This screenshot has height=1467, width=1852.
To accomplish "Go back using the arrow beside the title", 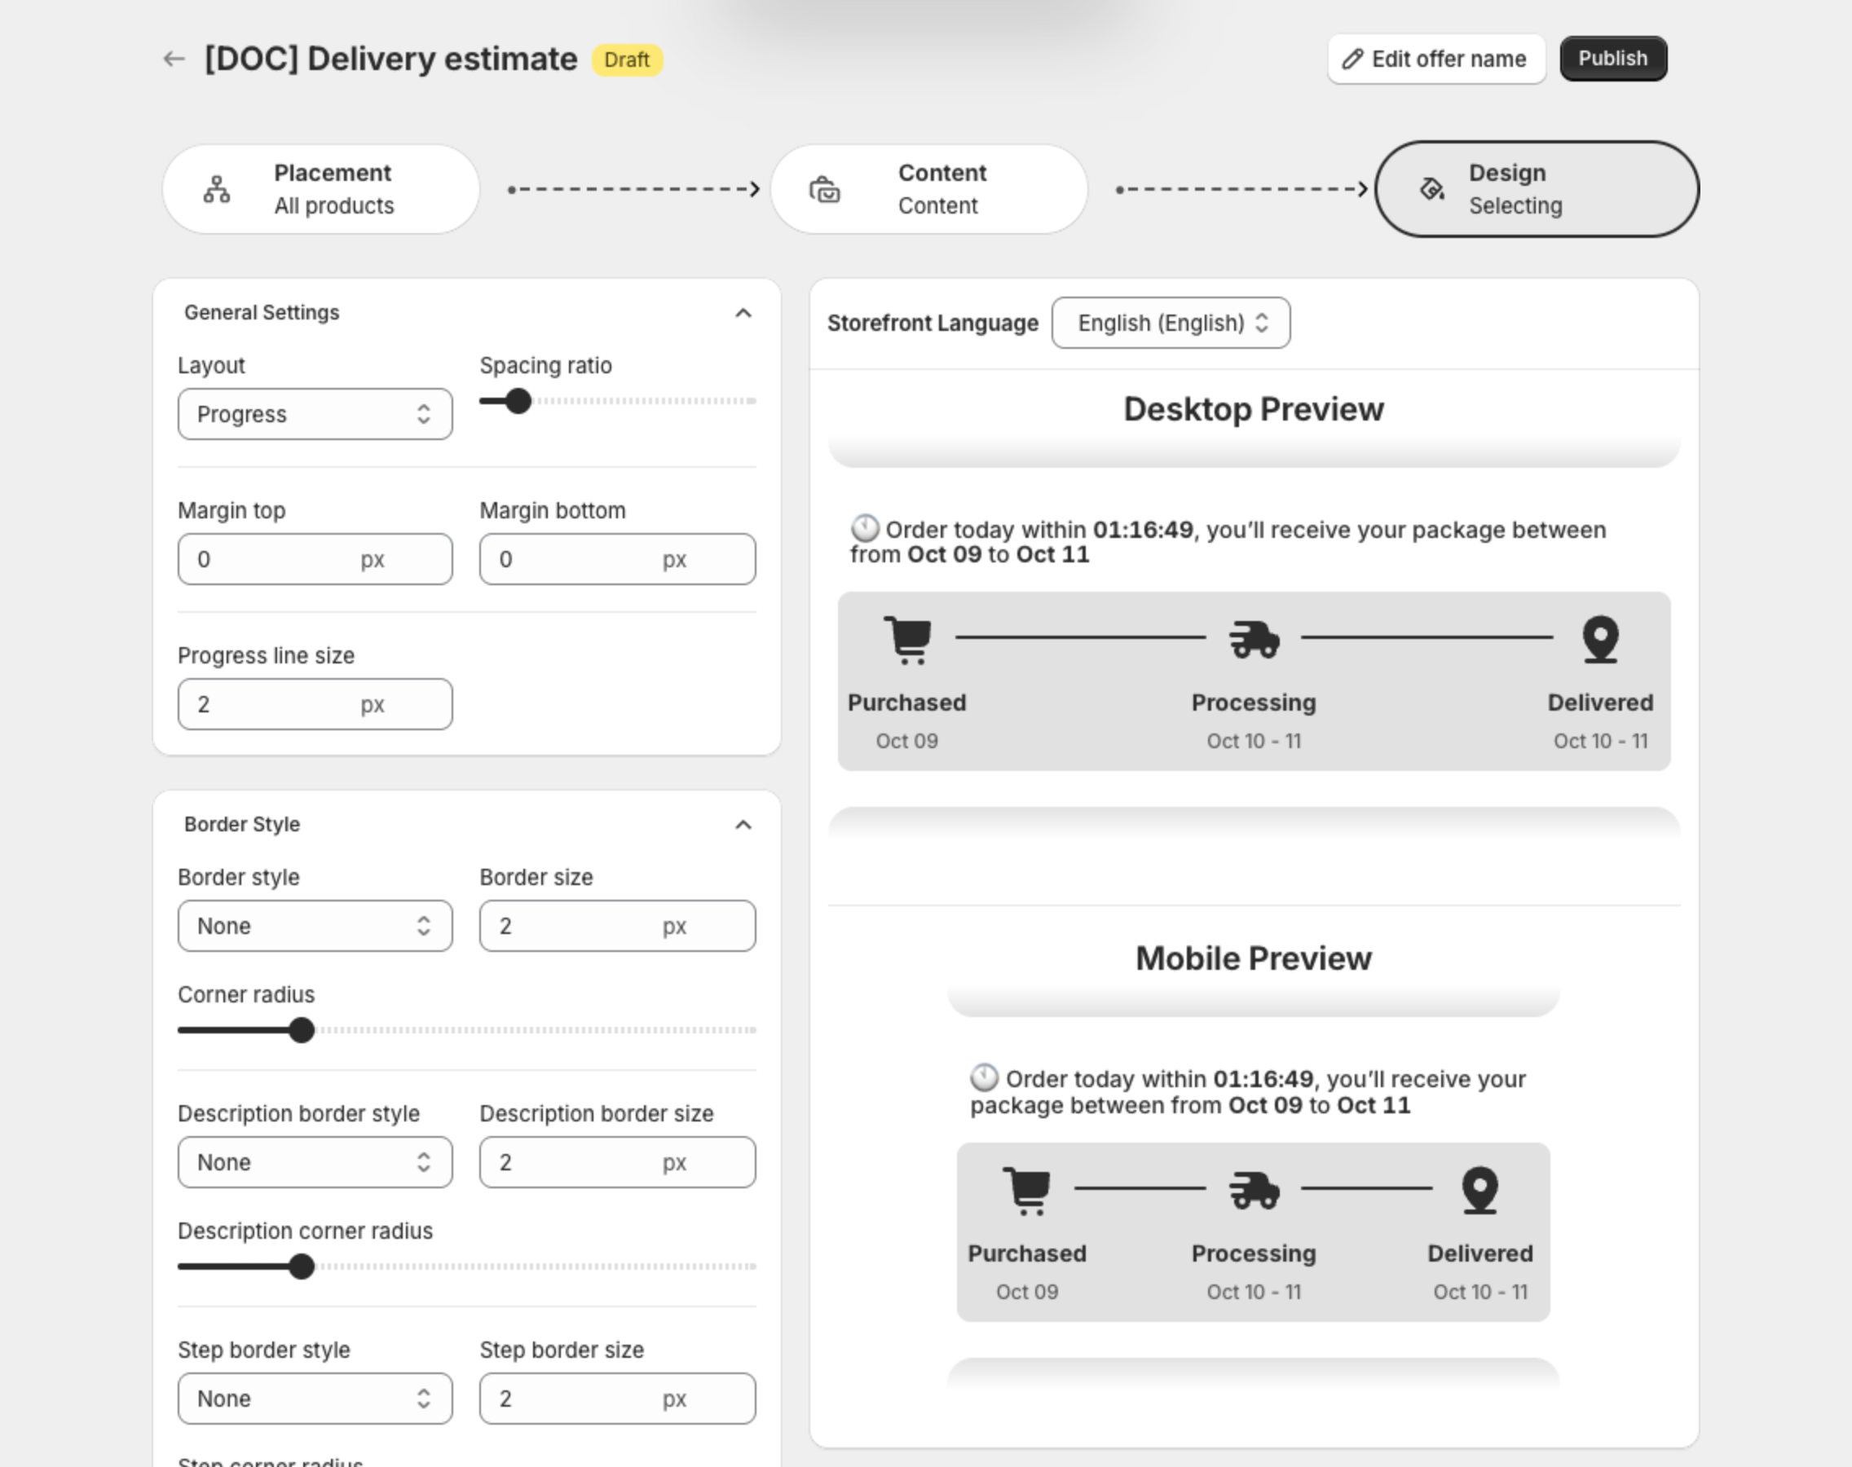I will tap(174, 59).
